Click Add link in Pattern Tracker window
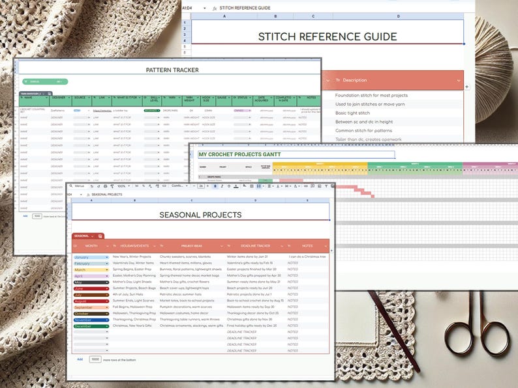Screen dimensions: 518x388 click(x=25, y=216)
